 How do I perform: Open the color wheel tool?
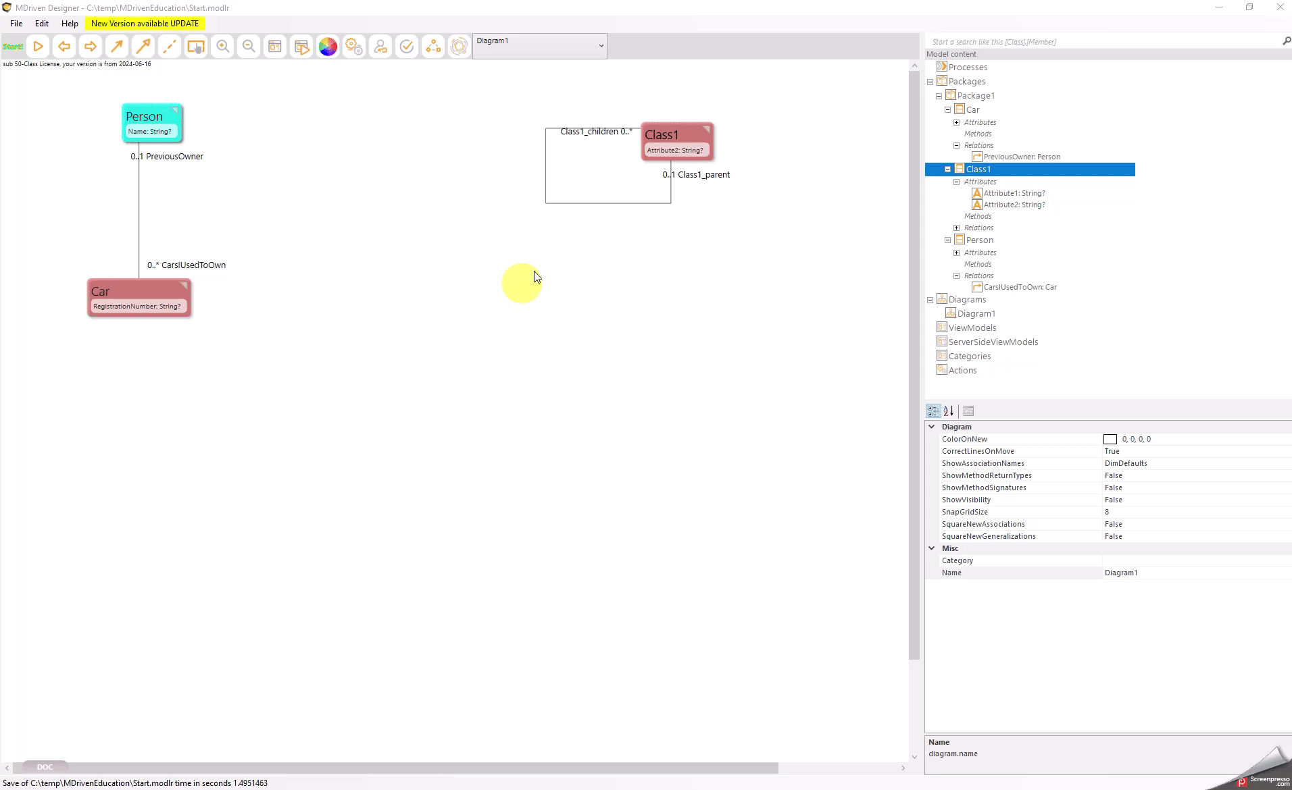click(x=328, y=47)
